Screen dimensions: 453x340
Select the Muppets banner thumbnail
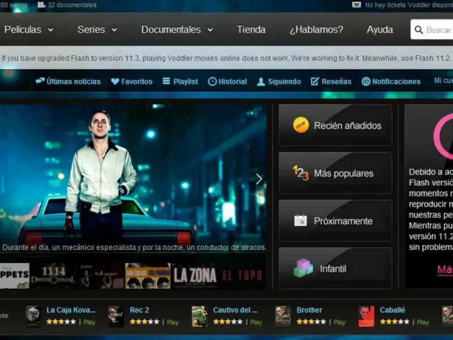15,275
